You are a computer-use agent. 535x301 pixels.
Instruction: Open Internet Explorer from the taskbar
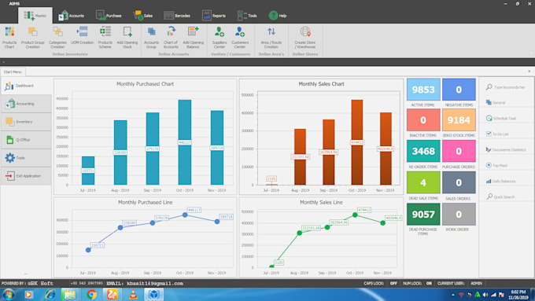(x=50, y=294)
